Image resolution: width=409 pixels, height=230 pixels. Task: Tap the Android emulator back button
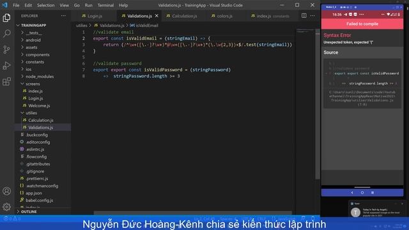(352, 193)
